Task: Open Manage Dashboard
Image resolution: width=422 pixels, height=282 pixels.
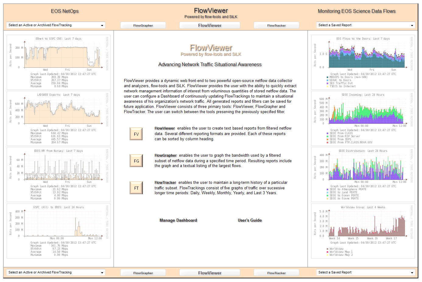Action: point(178,220)
